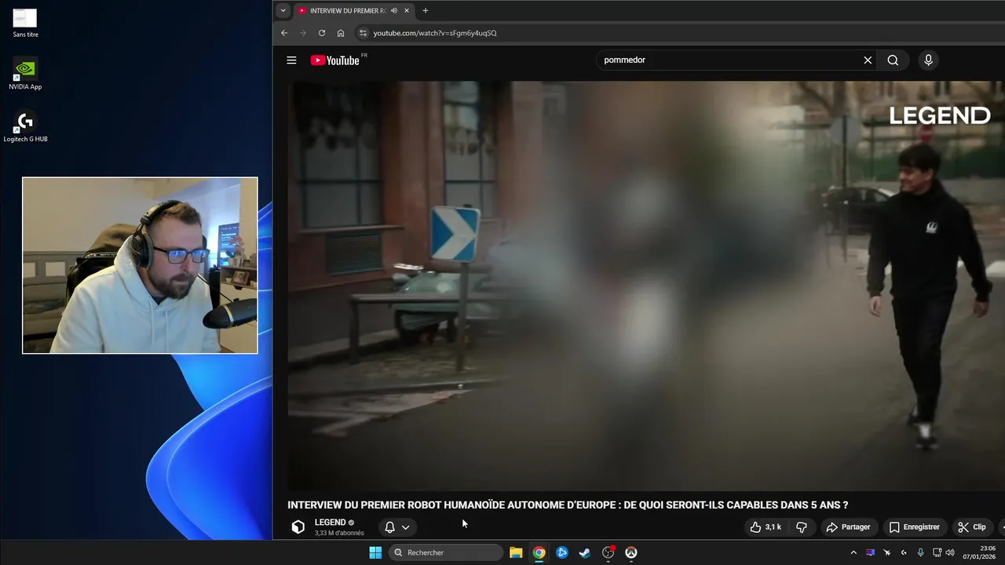Click the Rechercher taskbar search box
Screen dimensions: 1005x565
[446, 552]
